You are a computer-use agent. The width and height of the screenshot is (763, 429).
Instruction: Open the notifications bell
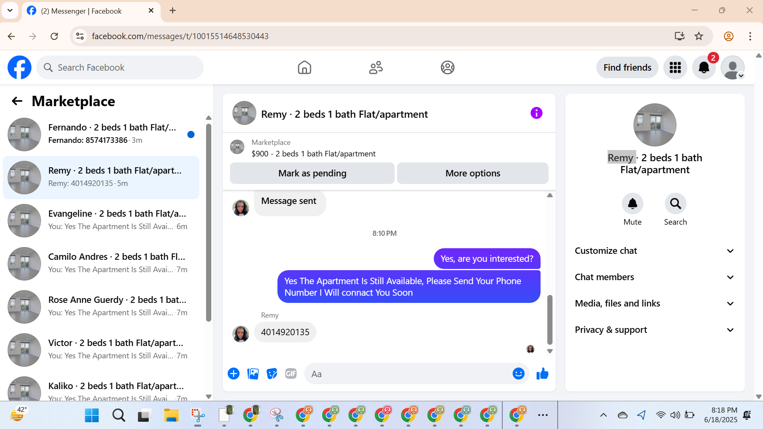tap(704, 67)
